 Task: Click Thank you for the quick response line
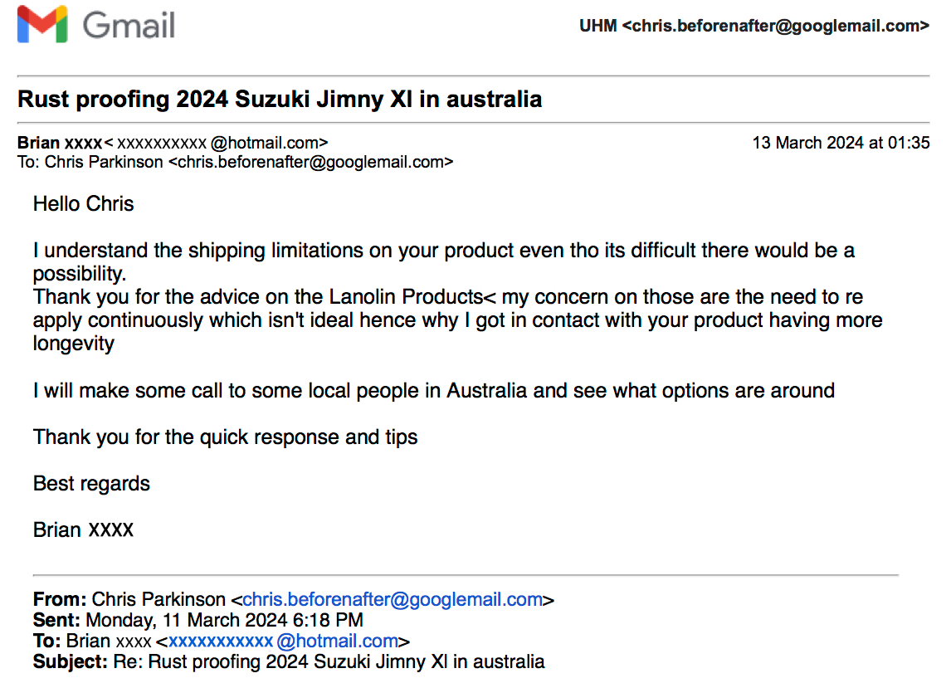tap(225, 437)
